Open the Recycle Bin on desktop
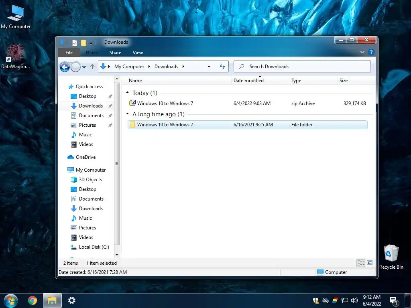Screen dimensions: 411x308 391,257
